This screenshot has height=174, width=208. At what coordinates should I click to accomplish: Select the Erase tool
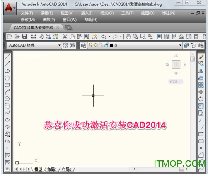(201, 57)
